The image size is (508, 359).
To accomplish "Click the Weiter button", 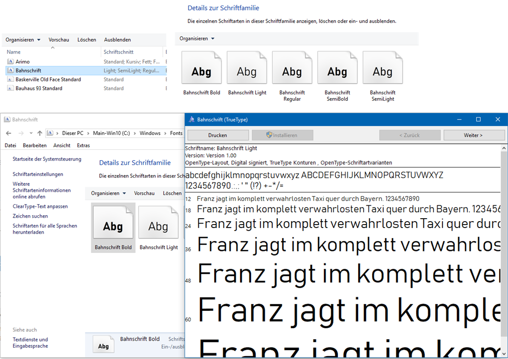I will pyautogui.click(x=474, y=135).
